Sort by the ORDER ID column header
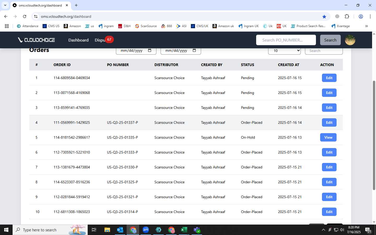 point(62,65)
